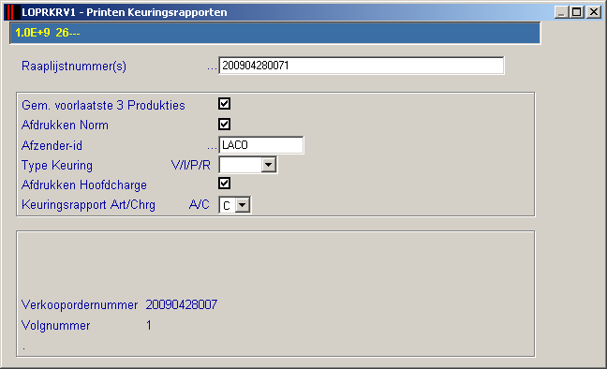Click the Verkoopordernummer value 20090428007
The image size is (607, 369).
pos(182,304)
